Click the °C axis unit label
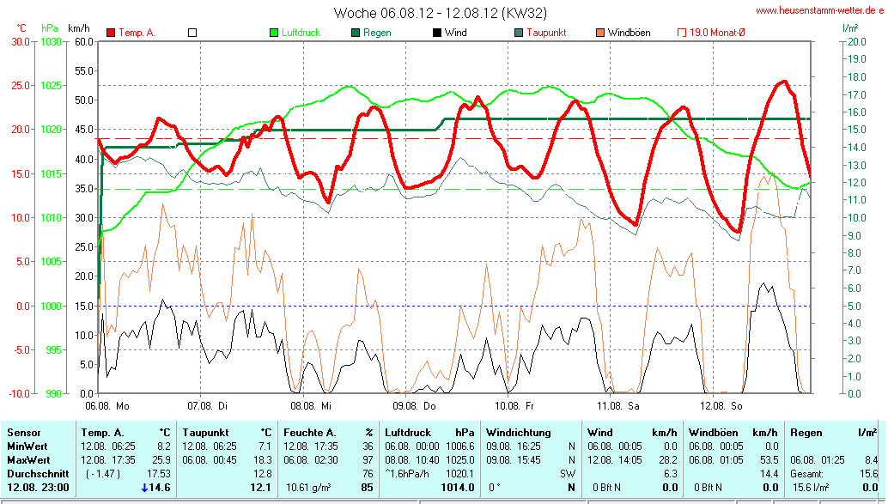This screenshot has height=504, width=888. [x=21, y=27]
